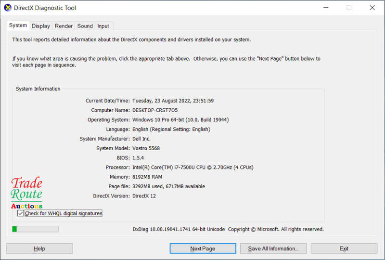This screenshot has height=260, width=385.
Task: Click processor value 'Intel(R) Core(TM) i7-7500U'
Action: [x=193, y=168]
